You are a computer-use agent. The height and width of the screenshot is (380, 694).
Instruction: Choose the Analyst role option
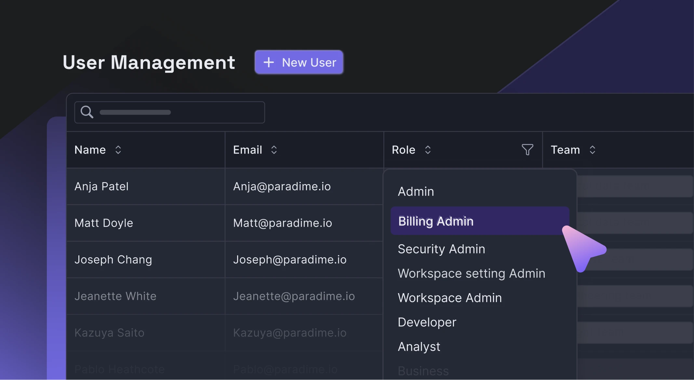click(419, 346)
